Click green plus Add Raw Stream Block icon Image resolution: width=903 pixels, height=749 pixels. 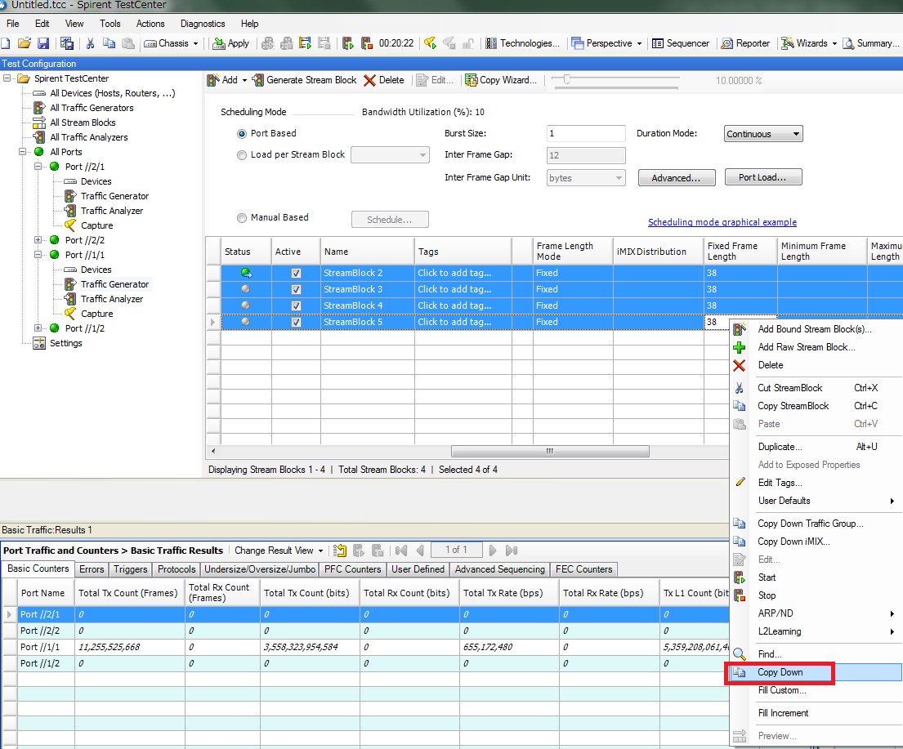[739, 347]
